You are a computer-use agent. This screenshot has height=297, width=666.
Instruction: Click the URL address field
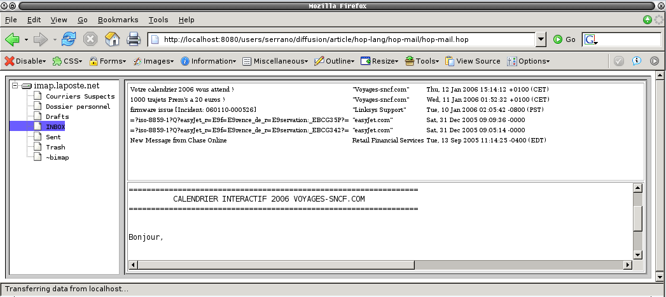pyautogui.click(x=341, y=39)
